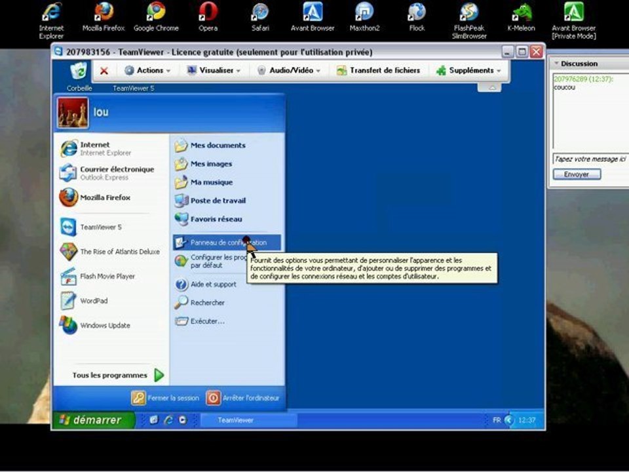Open Internet Explorer from the start menu
This screenshot has height=472, width=629.
click(97, 149)
